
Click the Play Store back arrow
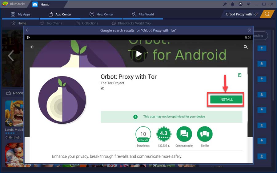click(x=32, y=47)
